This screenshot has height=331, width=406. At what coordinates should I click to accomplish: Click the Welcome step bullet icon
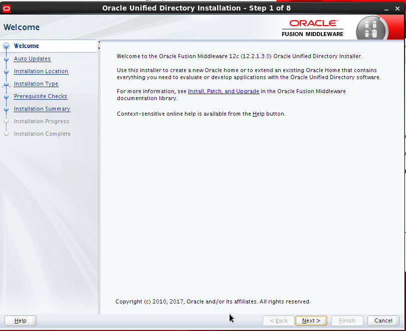coord(7,46)
